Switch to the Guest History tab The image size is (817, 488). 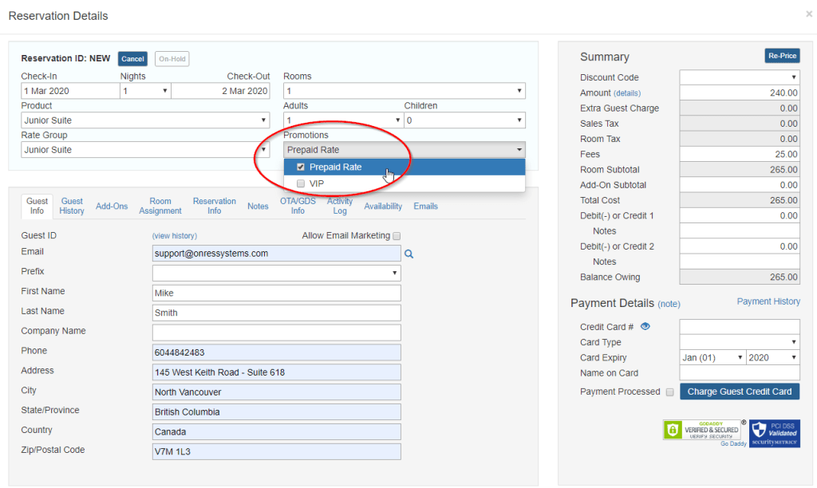pyautogui.click(x=72, y=206)
